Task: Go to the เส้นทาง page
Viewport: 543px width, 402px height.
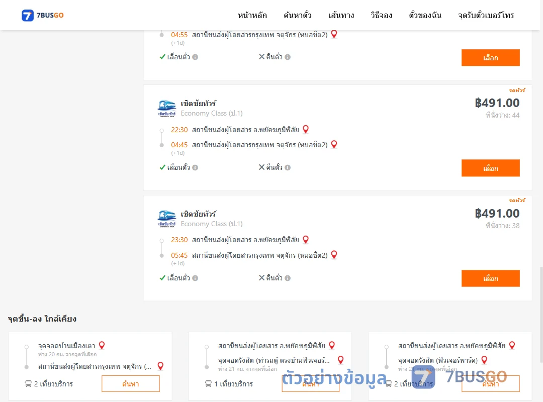Action: tap(341, 15)
